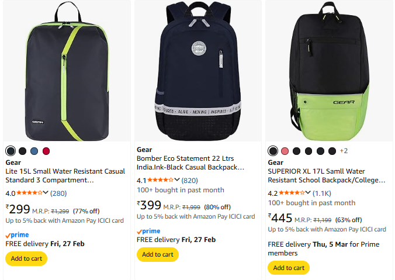Screen dimensions: 395x280
Task: Show the +2 more colors for SUPERIOR XL
Action: 344,151
